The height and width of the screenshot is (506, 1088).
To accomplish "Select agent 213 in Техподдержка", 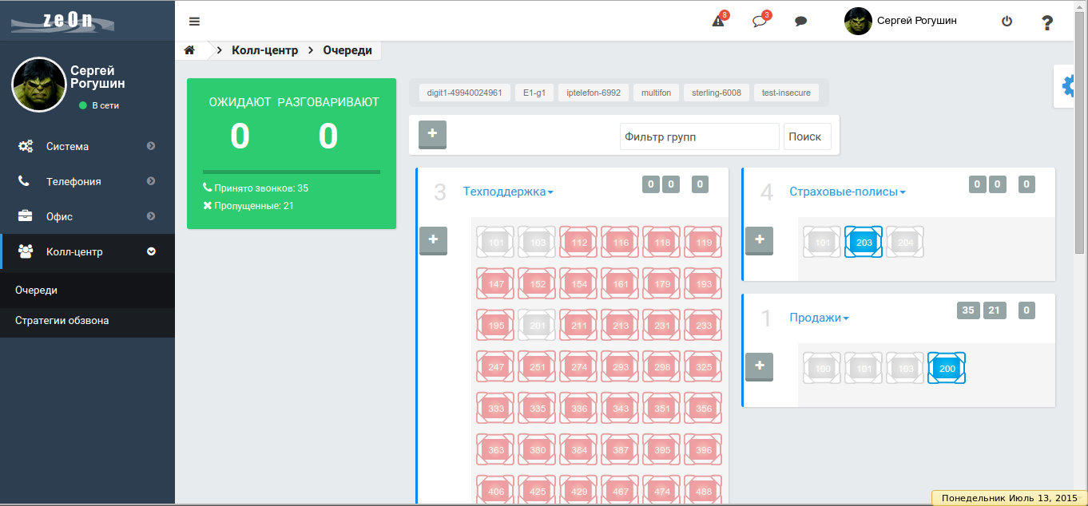I will (x=621, y=325).
